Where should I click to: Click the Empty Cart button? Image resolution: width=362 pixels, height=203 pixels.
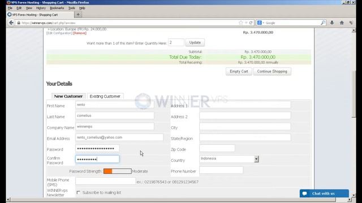pos(239,72)
